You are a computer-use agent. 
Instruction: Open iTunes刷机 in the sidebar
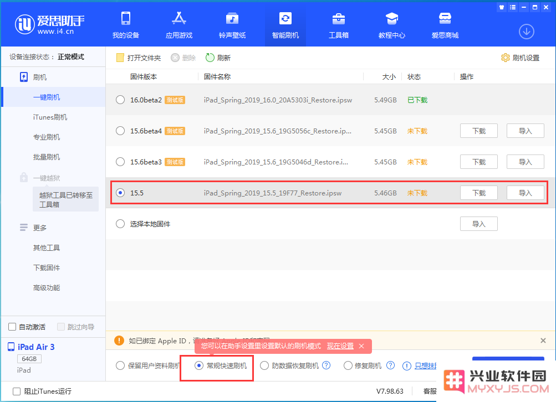(50, 117)
